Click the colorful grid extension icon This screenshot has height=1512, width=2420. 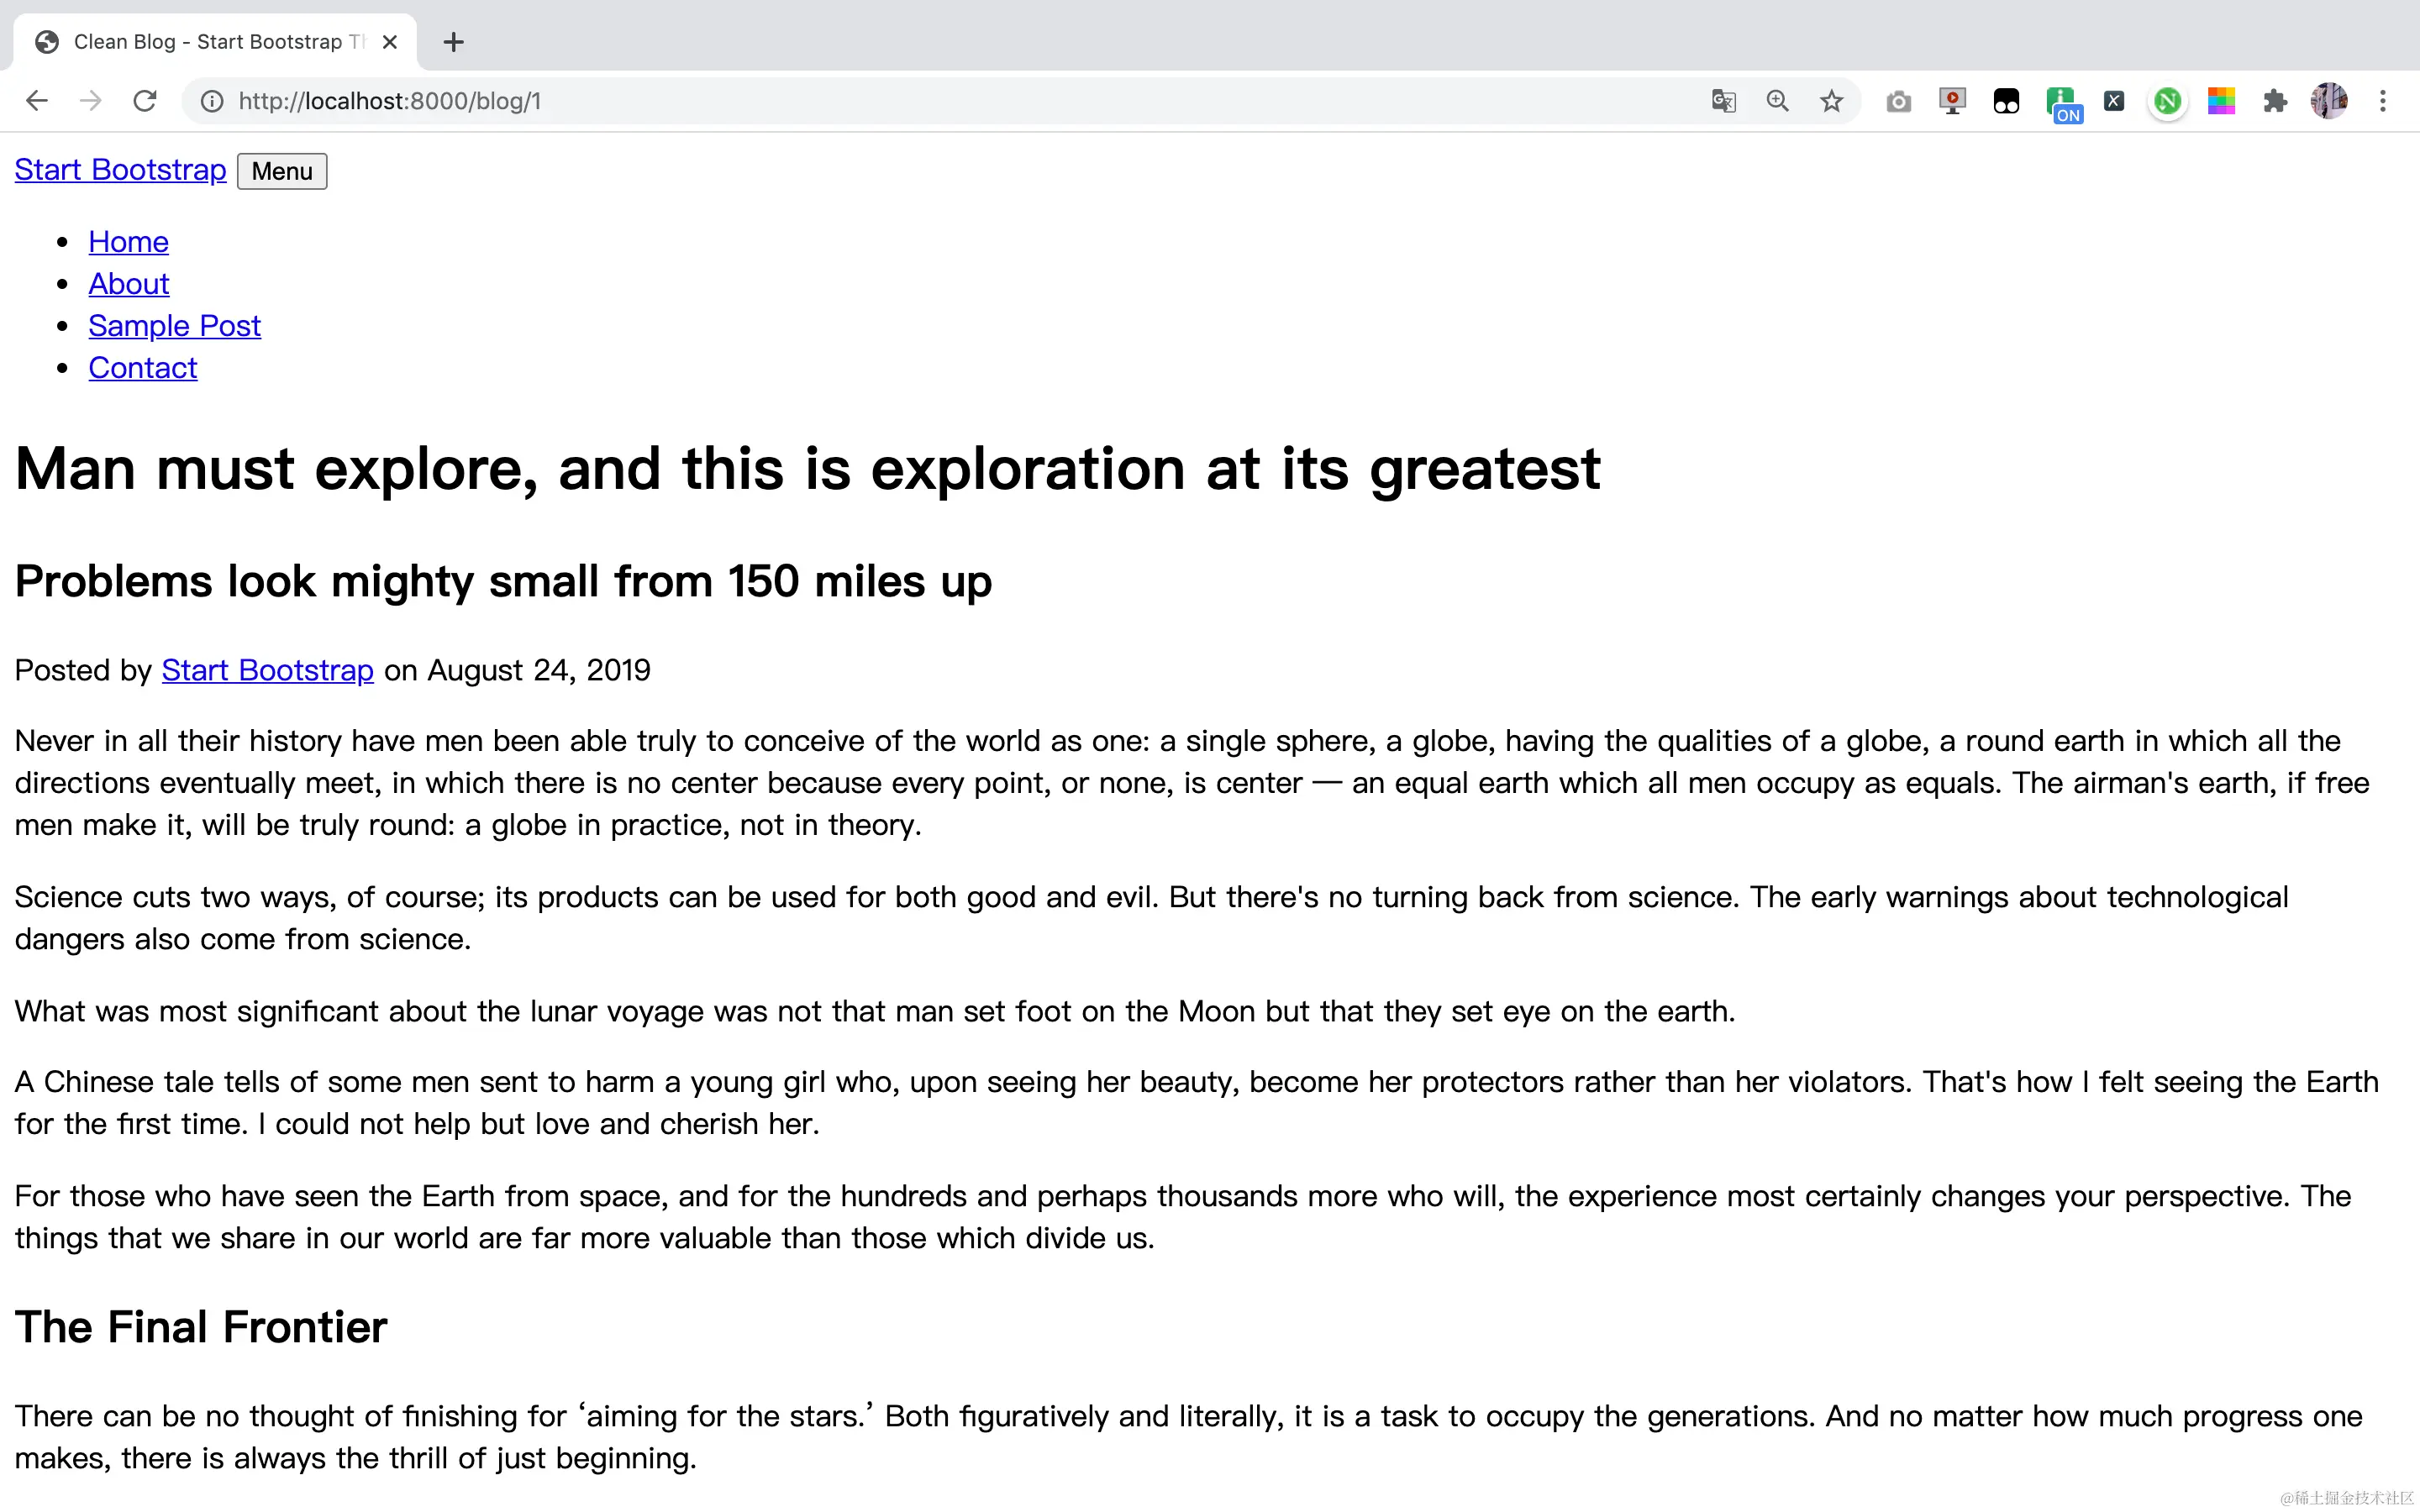pyautogui.click(x=2221, y=101)
